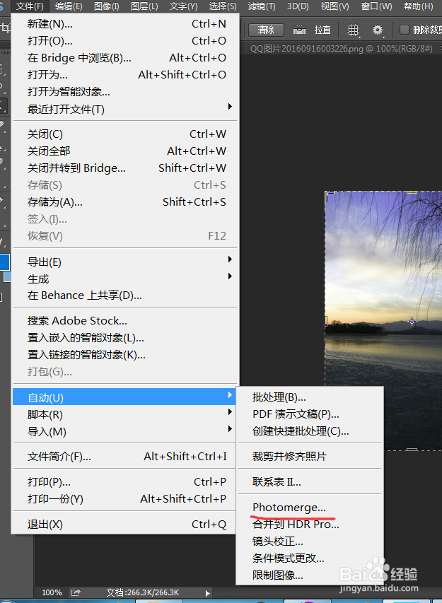Open 文件简介(F)... entry
Screen dimensions: 442x603
tap(126, 457)
